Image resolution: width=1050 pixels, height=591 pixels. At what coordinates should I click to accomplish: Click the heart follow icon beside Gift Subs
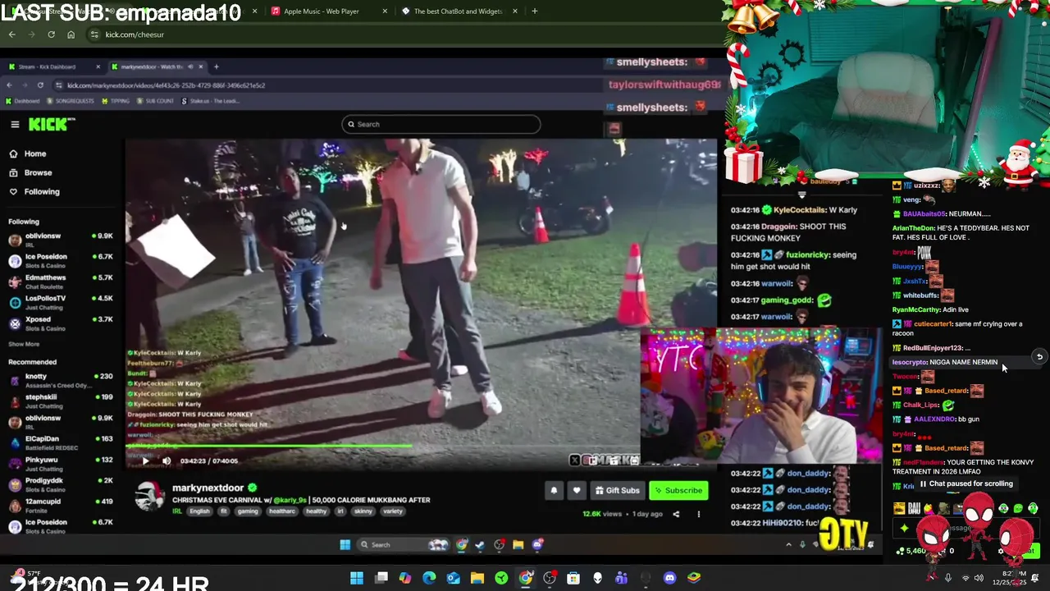(x=577, y=490)
